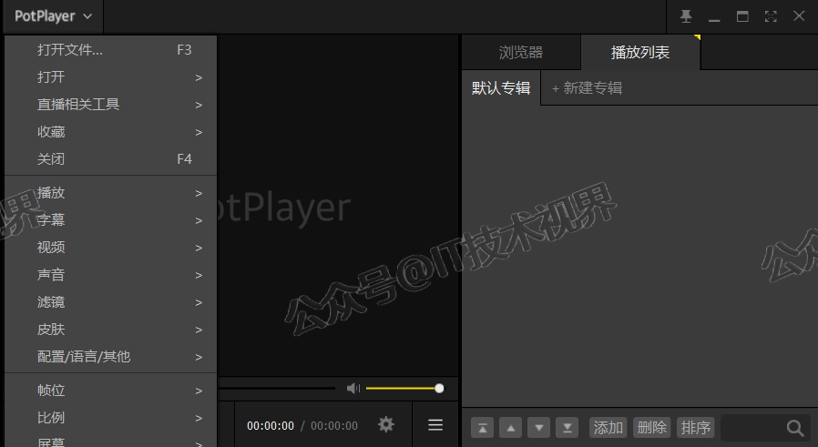Open the settings gear control panel
Screen dimensions: 818x447
point(386,424)
